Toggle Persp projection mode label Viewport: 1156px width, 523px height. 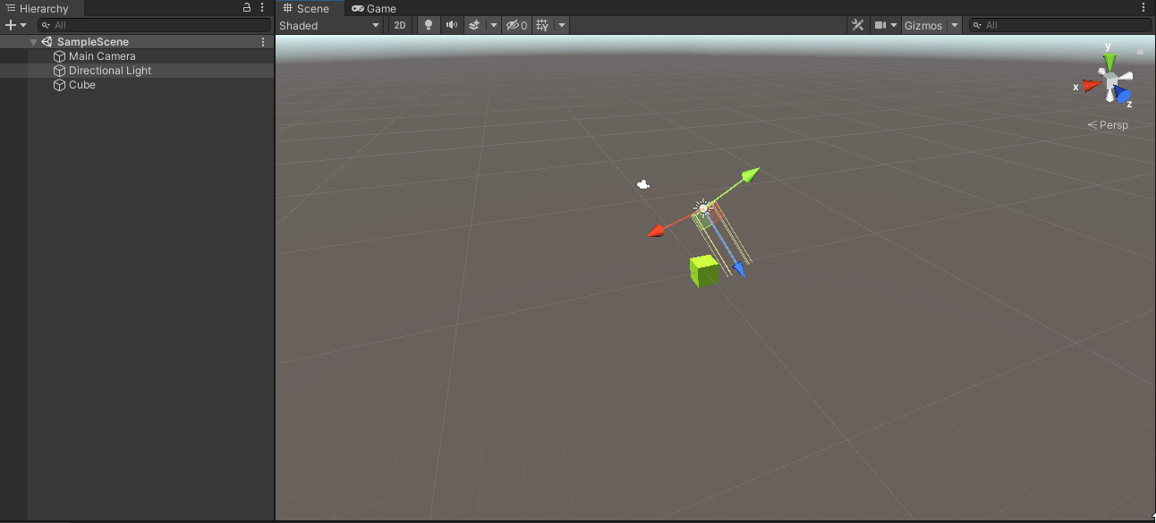[x=1108, y=125]
